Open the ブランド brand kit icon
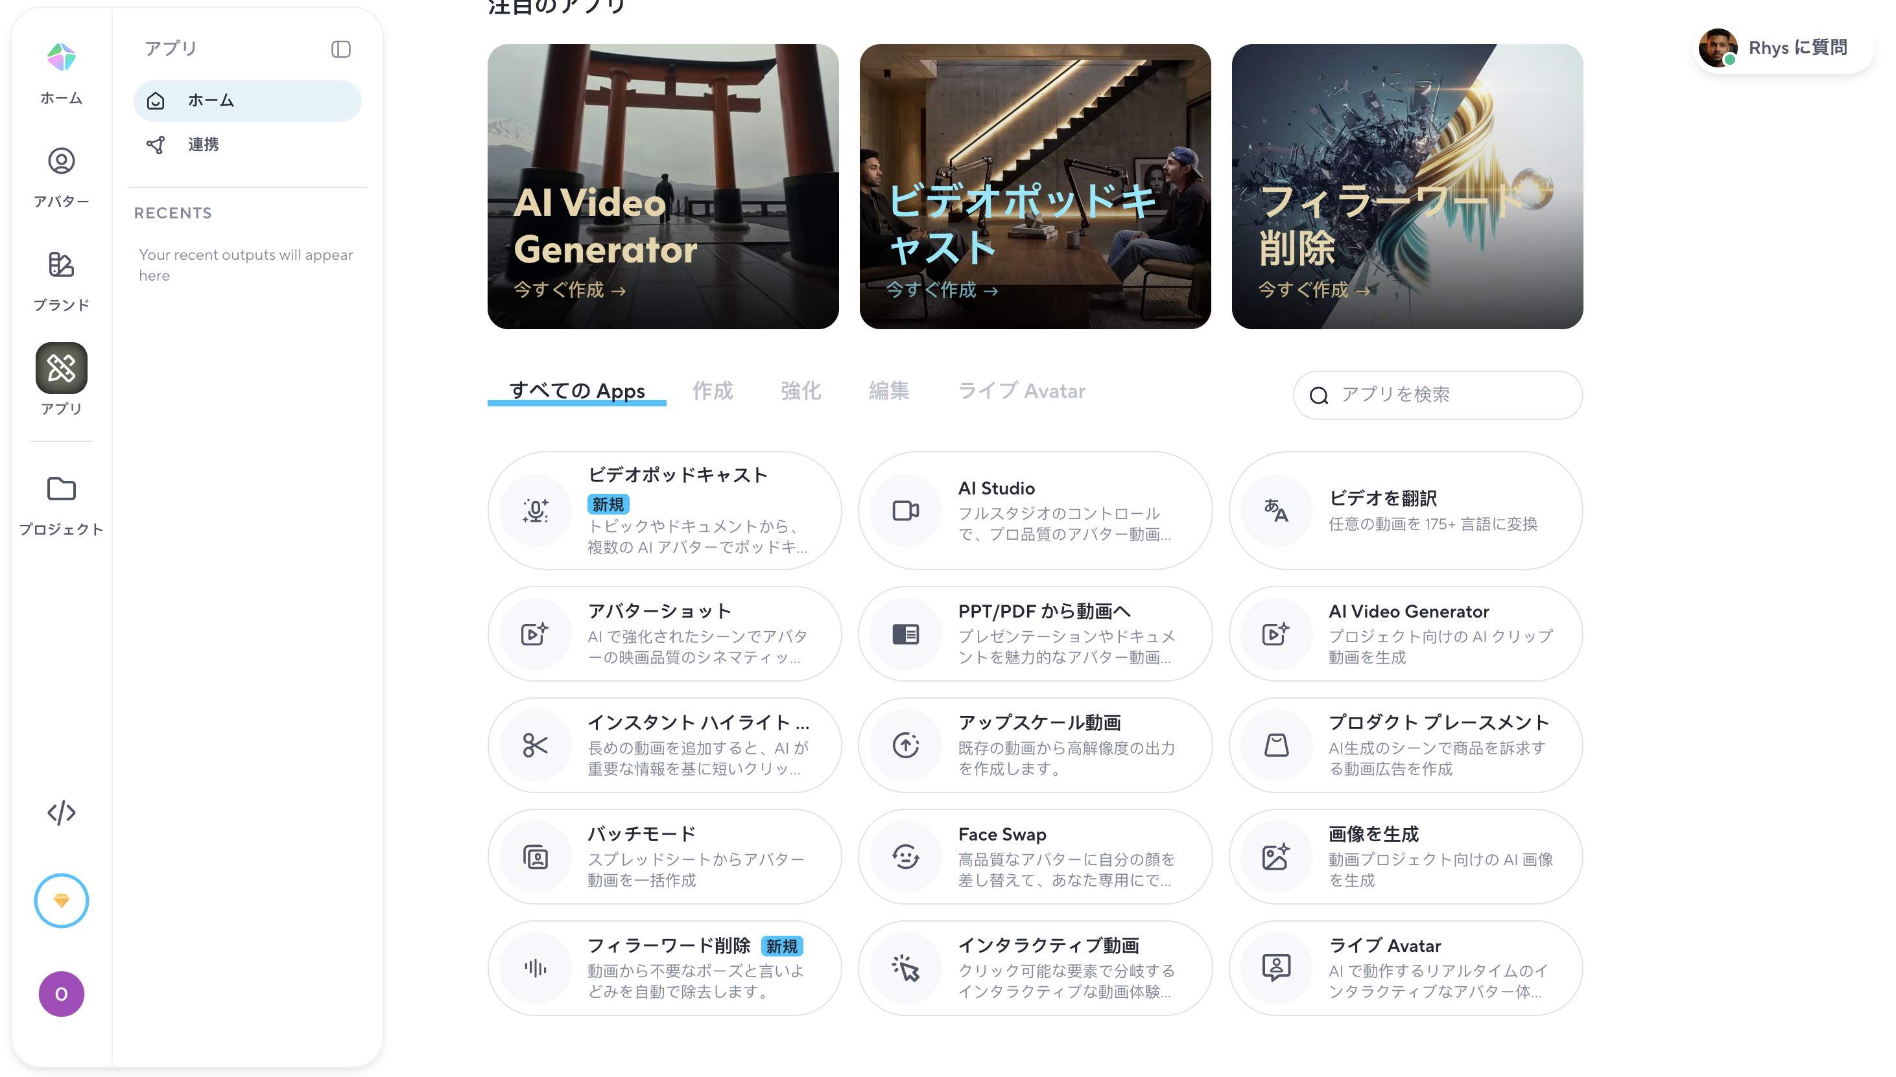 tap(62, 264)
